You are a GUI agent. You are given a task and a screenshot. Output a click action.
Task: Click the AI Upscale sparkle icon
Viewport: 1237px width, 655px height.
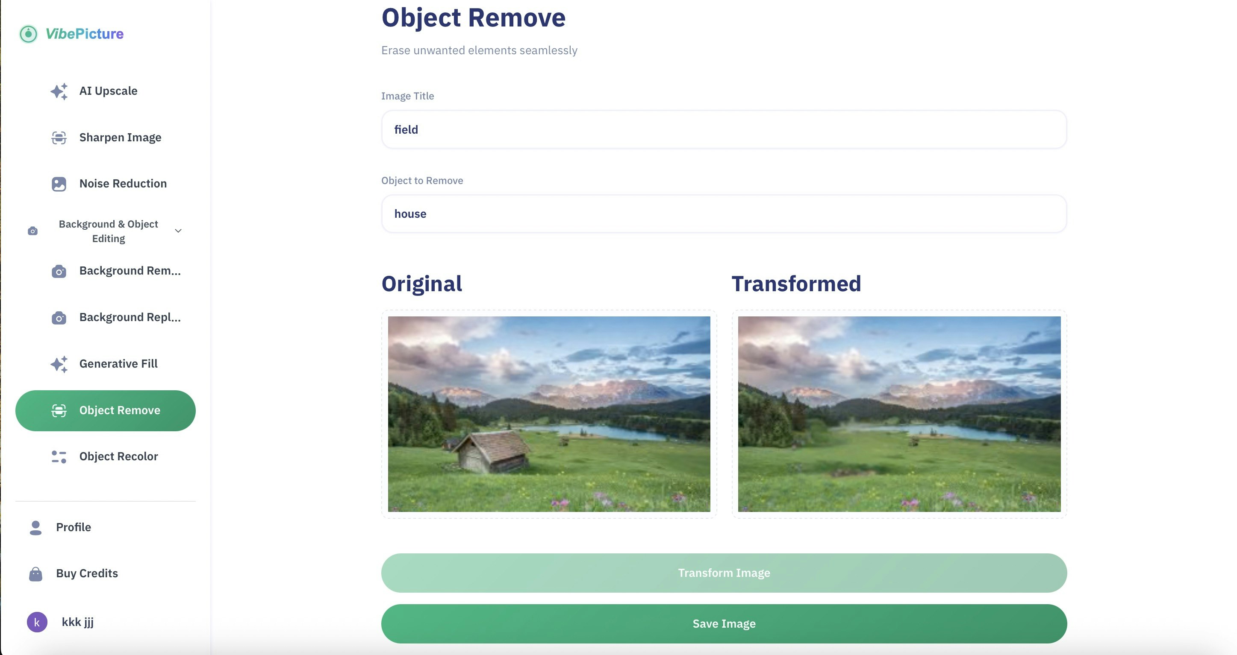pos(59,91)
